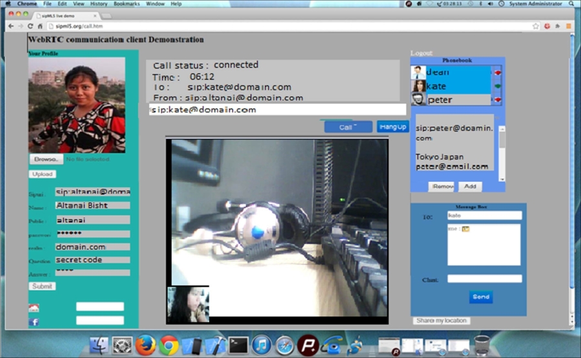Screen dimensions: 581x358
Task: Click the browser address bar
Action: coord(289,26)
